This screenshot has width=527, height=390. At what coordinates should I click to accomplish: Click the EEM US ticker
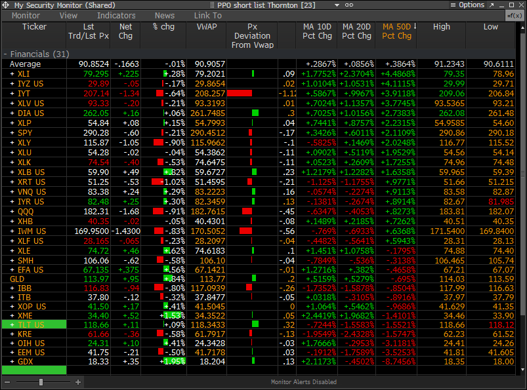(31, 353)
